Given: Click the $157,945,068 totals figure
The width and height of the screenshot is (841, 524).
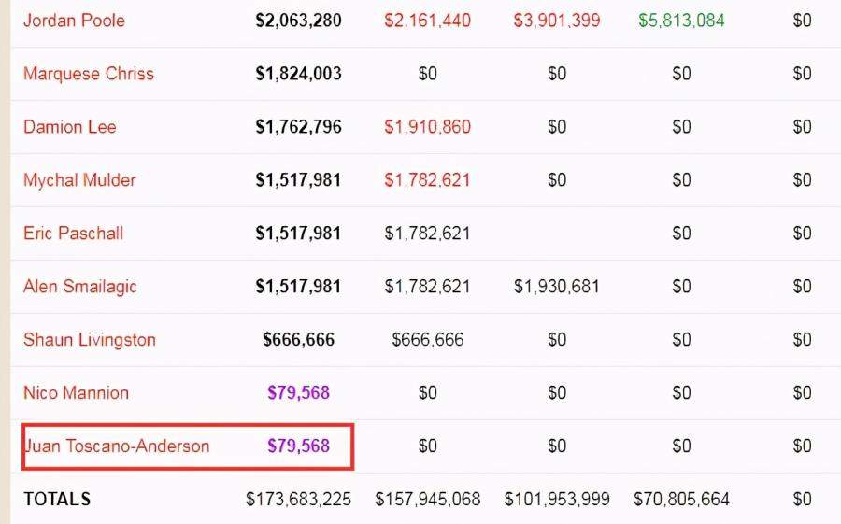Looking at the screenshot, I should coord(427,500).
